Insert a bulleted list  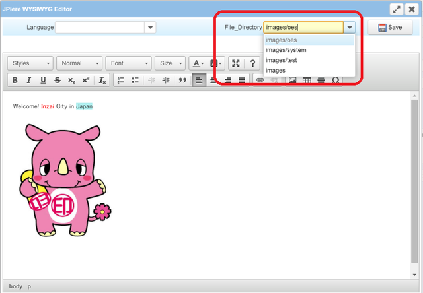pos(135,80)
